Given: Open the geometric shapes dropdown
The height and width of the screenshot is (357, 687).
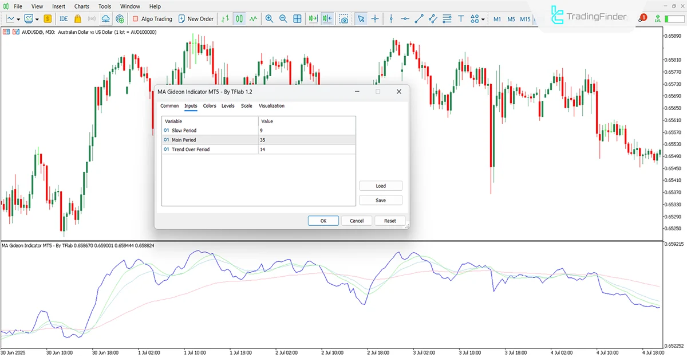Looking at the screenshot, I should [x=473, y=18].
